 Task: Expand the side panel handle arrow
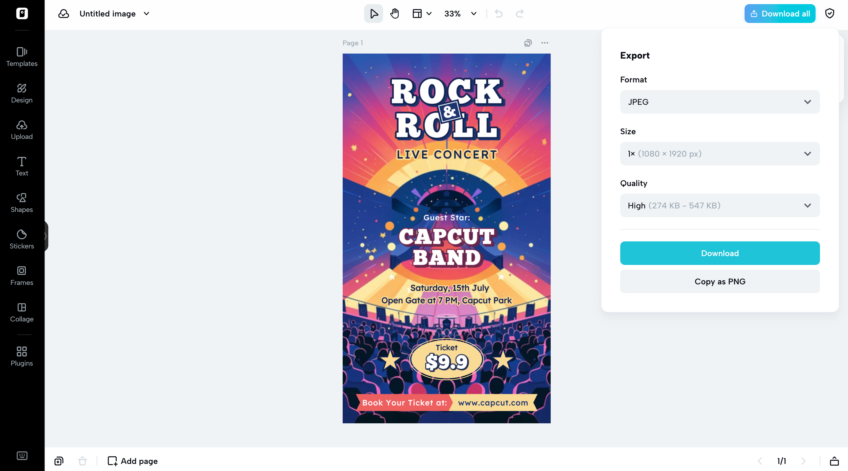(45, 236)
